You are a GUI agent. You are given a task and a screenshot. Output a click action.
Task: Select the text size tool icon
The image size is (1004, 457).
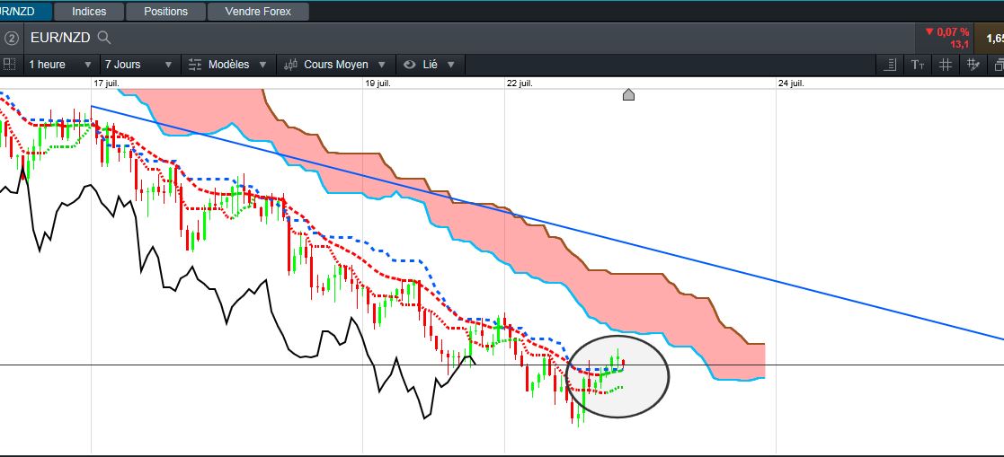(918, 65)
